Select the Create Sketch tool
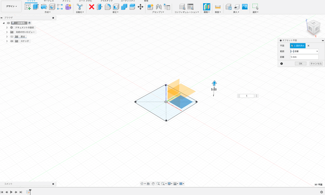Viewport: 325px width, 195px height. click(x=28, y=7)
